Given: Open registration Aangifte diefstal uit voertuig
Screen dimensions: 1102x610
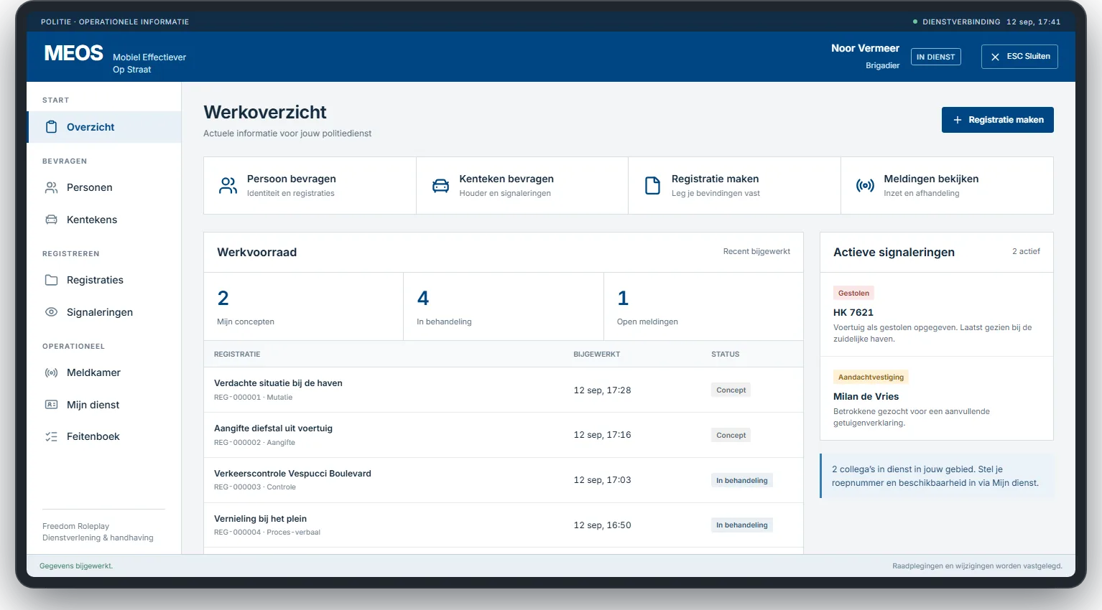Looking at the screenshot, I should 504,435.
